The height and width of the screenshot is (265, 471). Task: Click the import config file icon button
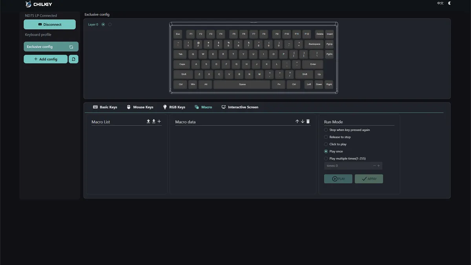pyautogui.click(x=74, y=59)
